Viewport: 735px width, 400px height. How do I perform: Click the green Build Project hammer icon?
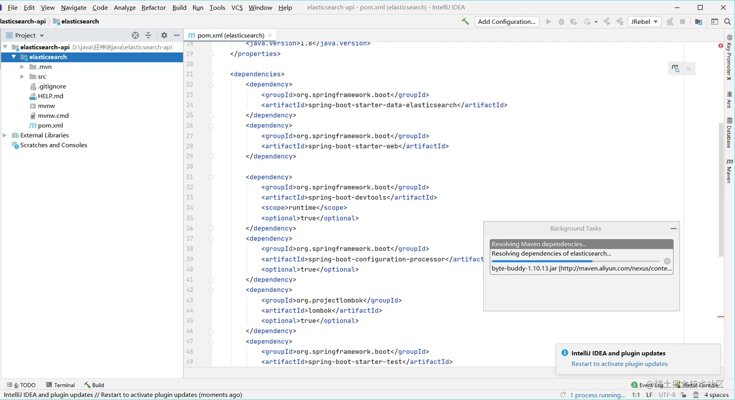[465, 21]
